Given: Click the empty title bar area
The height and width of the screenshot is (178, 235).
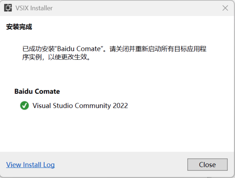Looking at the screenshot, I should click(135, 8).
